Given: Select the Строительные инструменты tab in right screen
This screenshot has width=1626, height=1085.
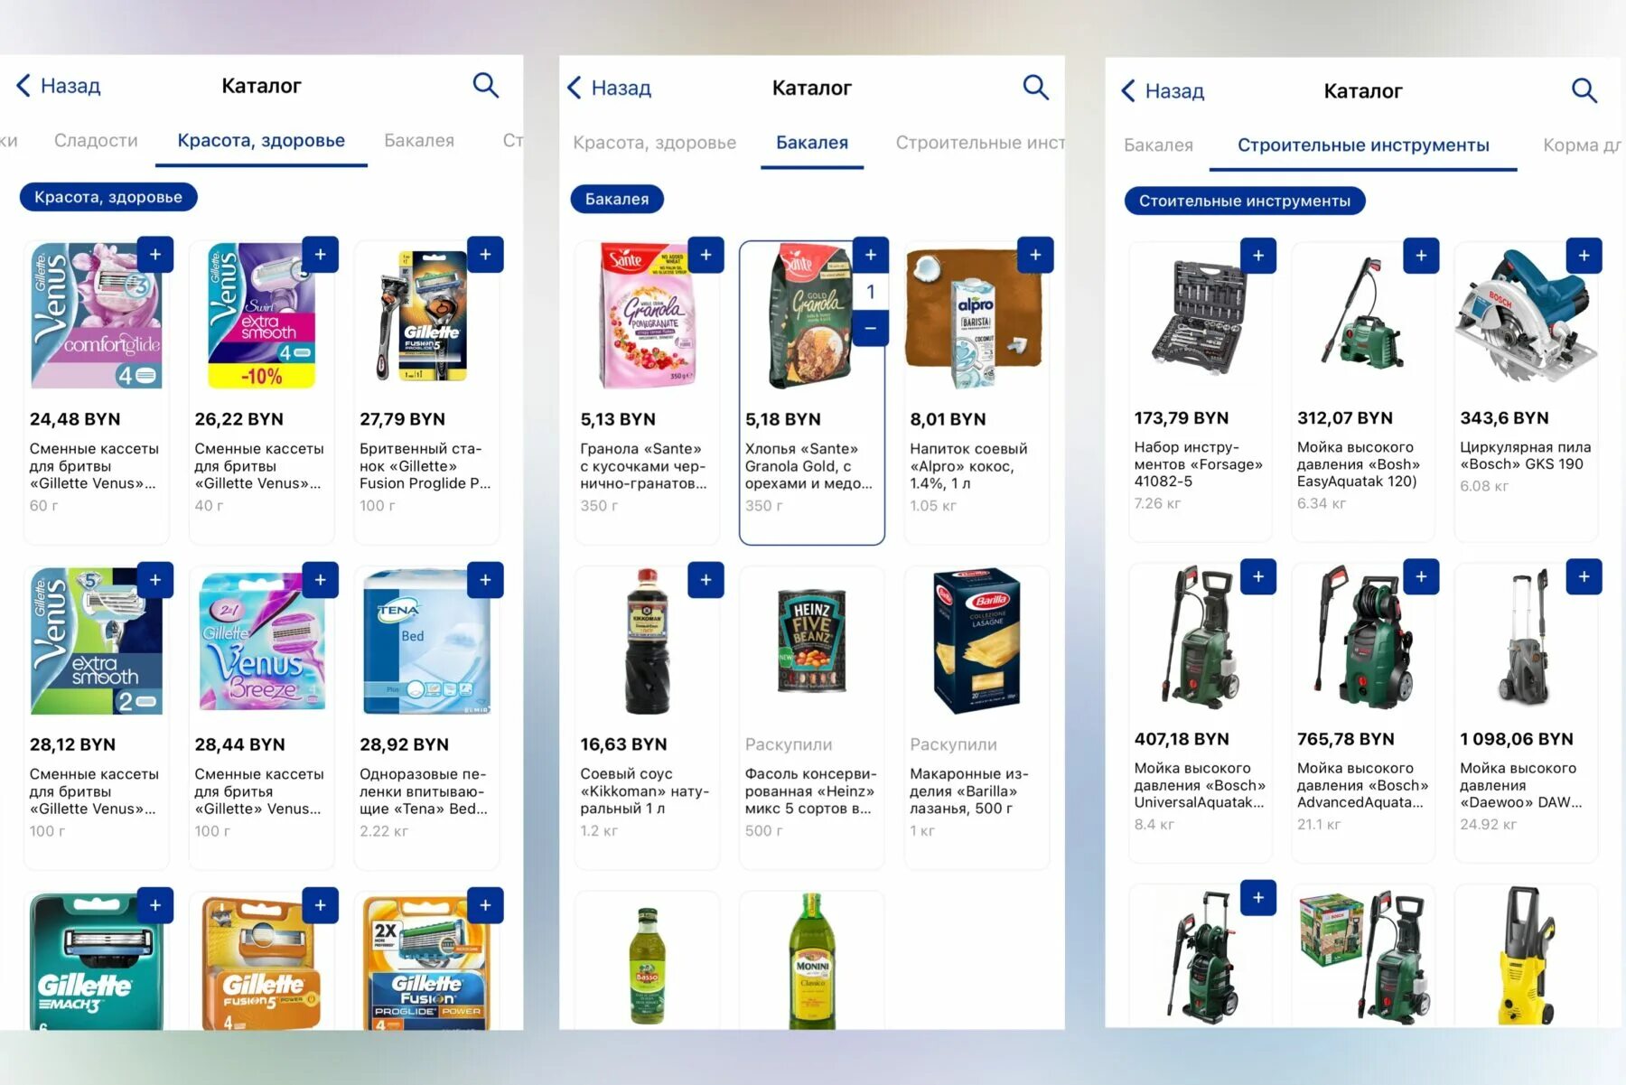Looking at the screenshot, I should coord(1363,145).
